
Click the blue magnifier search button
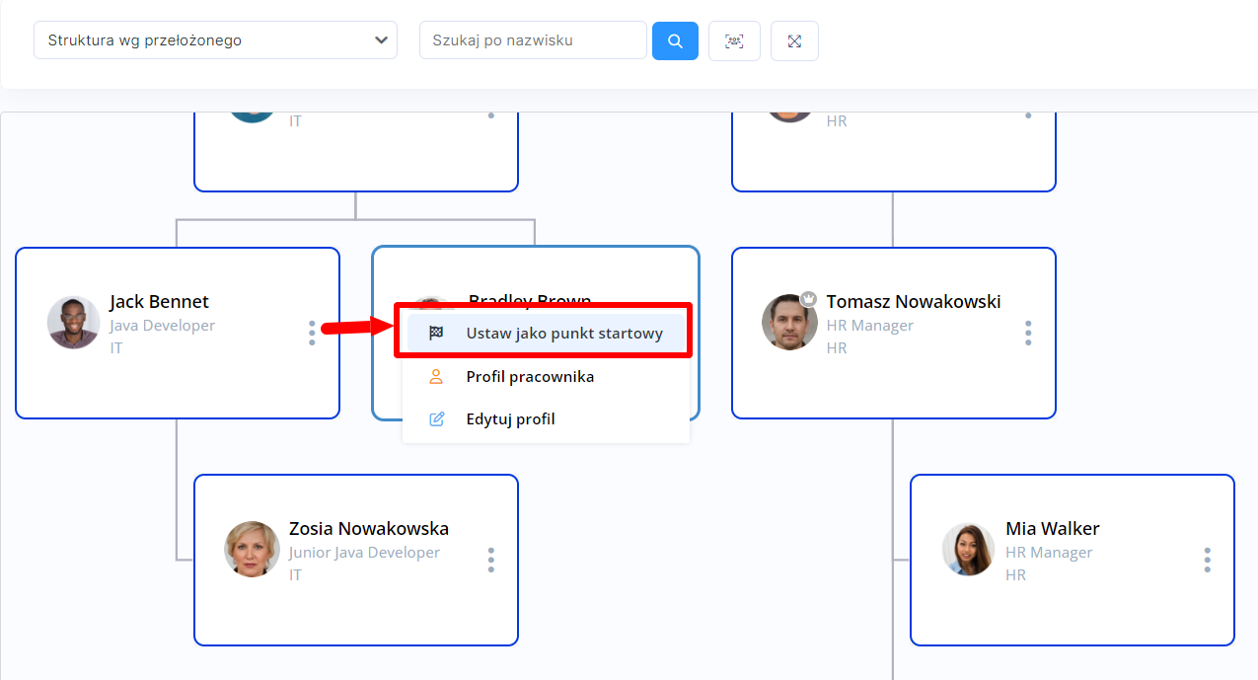coord(675,41)
